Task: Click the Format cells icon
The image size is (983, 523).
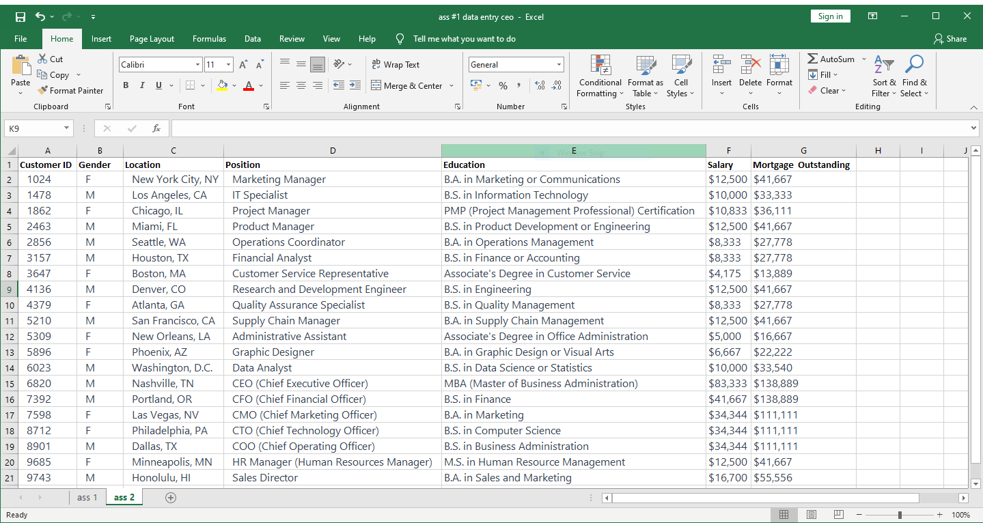Action: 779,66
